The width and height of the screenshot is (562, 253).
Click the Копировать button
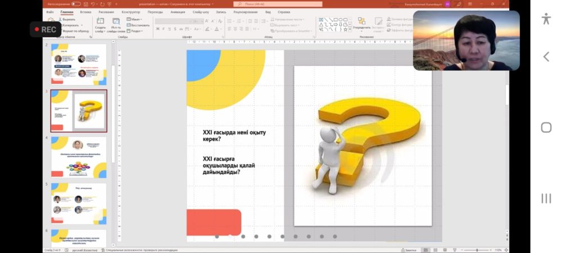[70, 25]
